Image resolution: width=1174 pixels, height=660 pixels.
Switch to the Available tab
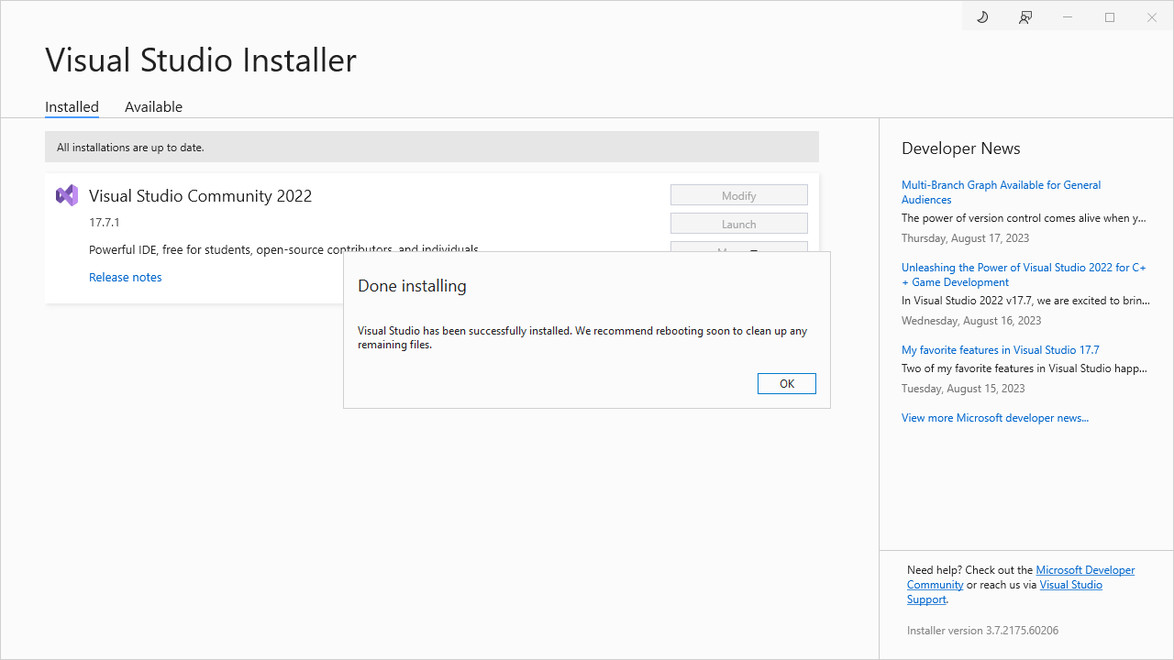pos(153,107)
